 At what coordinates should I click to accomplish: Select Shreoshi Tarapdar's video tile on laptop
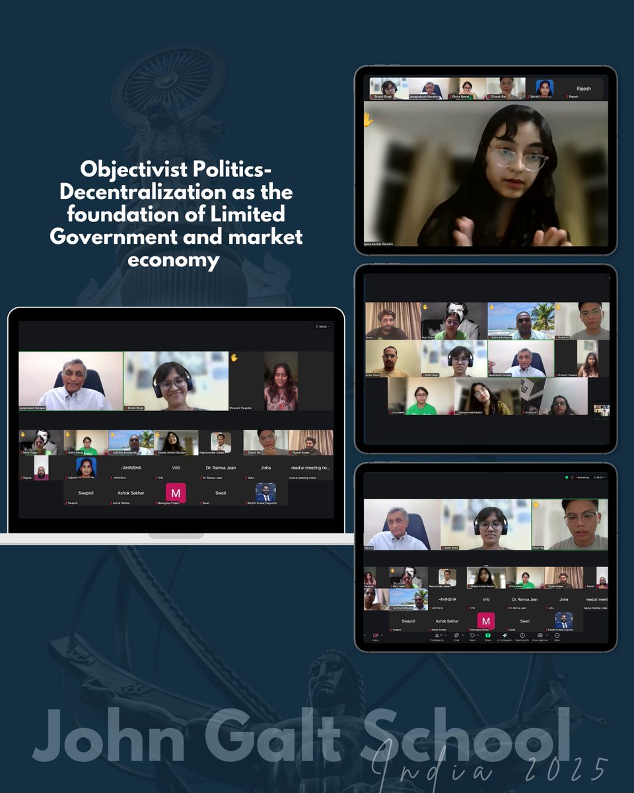pyautogui.click(x=281, y=381)
